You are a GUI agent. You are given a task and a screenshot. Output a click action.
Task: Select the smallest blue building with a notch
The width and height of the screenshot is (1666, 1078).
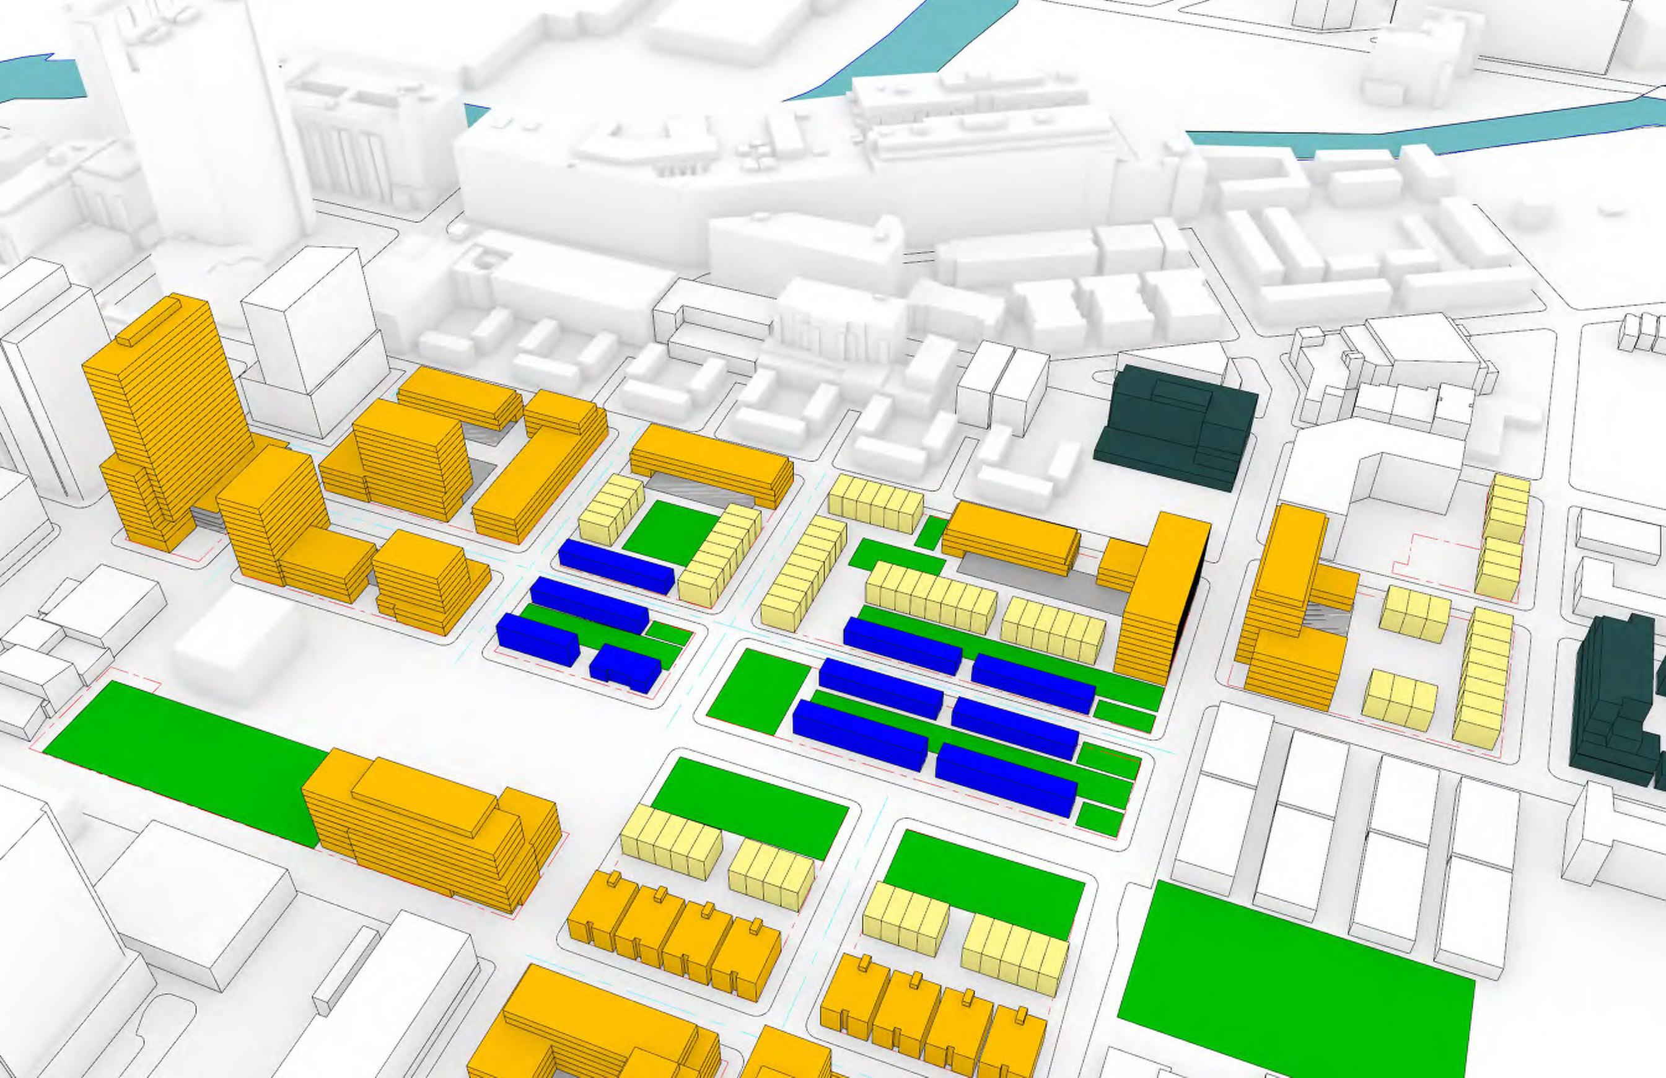coord(625,667)
